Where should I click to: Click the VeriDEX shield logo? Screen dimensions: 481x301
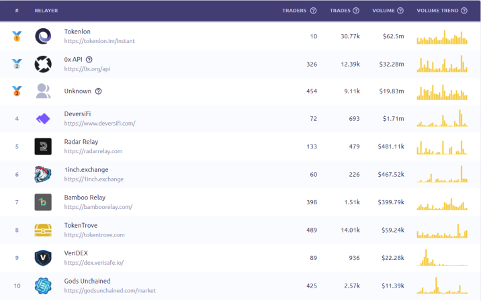click(x=43, y=258)
